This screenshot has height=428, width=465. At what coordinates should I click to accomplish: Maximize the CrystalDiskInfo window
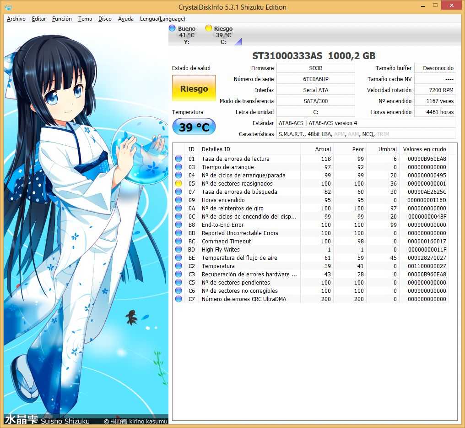click(435, 5)
